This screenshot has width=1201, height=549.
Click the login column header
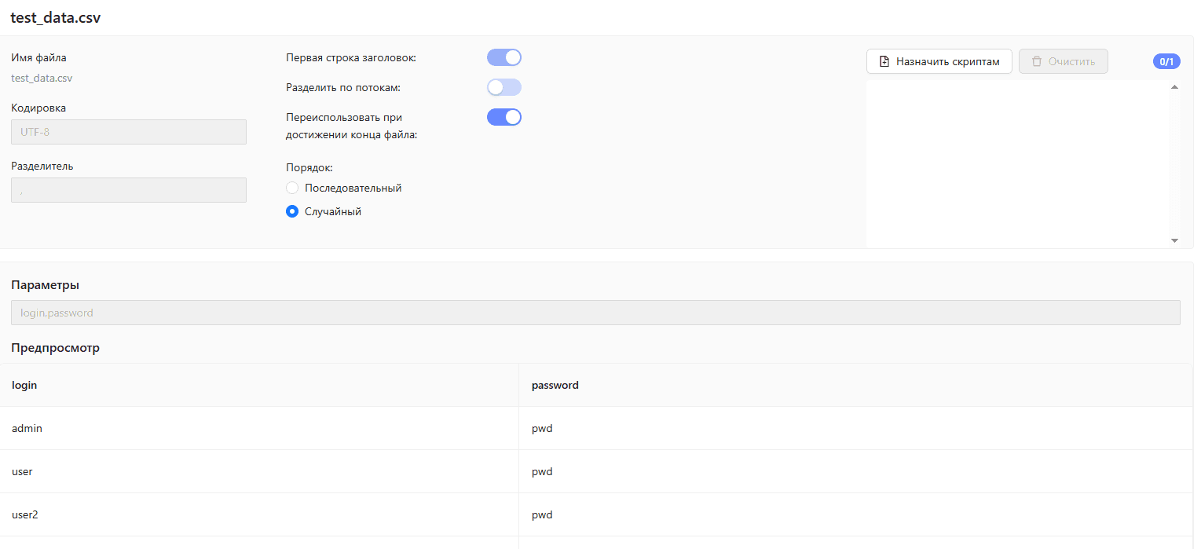[259, 385]
